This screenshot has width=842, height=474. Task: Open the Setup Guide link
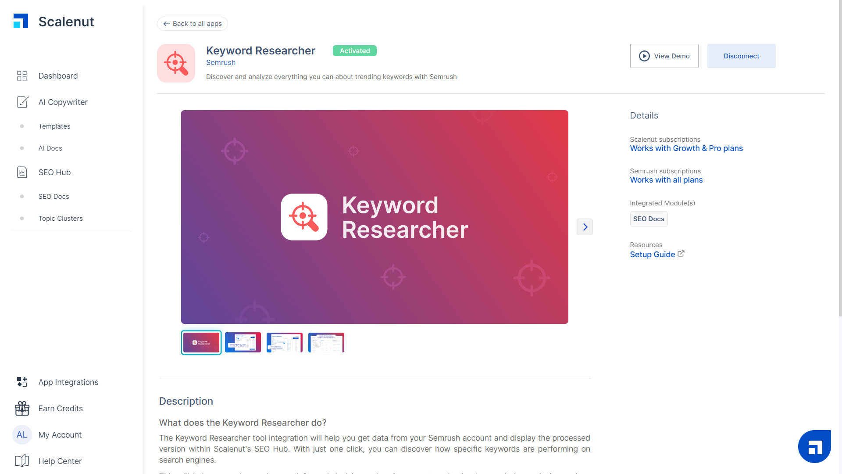coord(652,254)
